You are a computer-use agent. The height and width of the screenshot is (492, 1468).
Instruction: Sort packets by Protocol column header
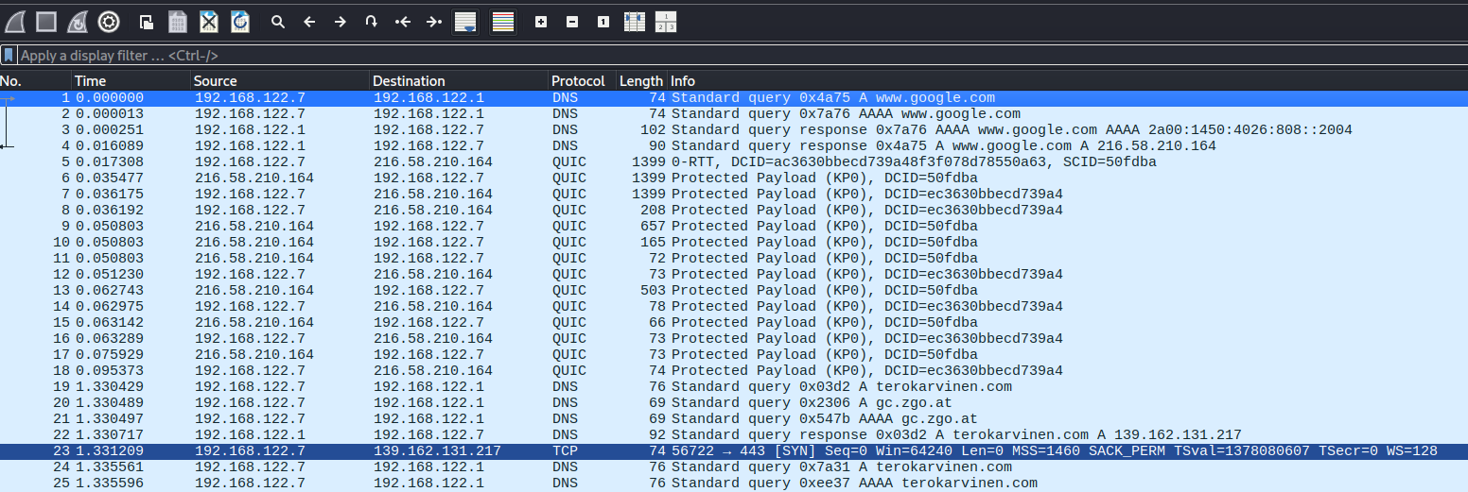click(x=577, y=81)
